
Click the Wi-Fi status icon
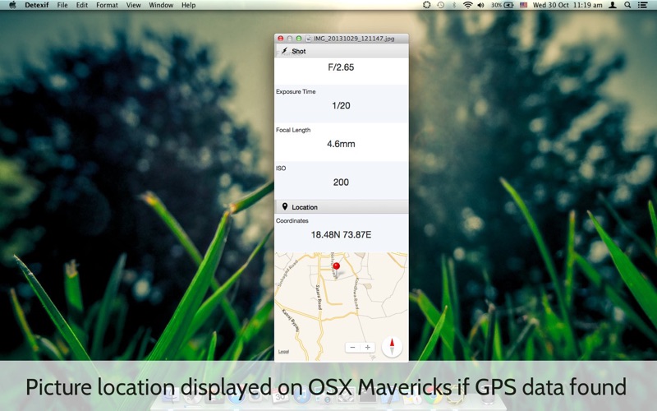[x=467, y=5]
